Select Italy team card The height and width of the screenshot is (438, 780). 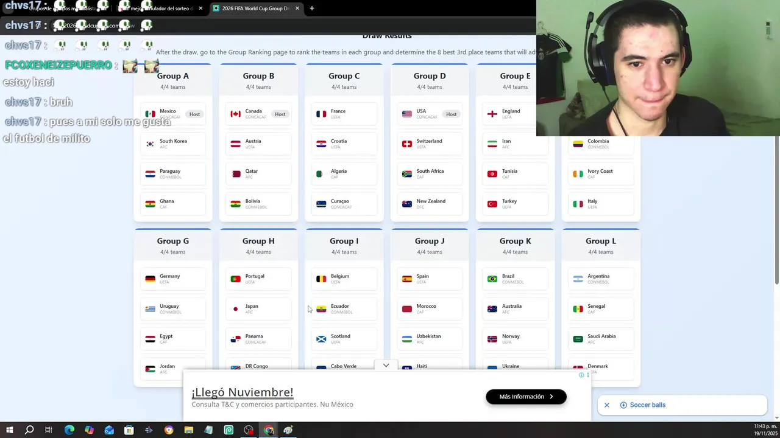pyautogui.click(x=601, y=204)
